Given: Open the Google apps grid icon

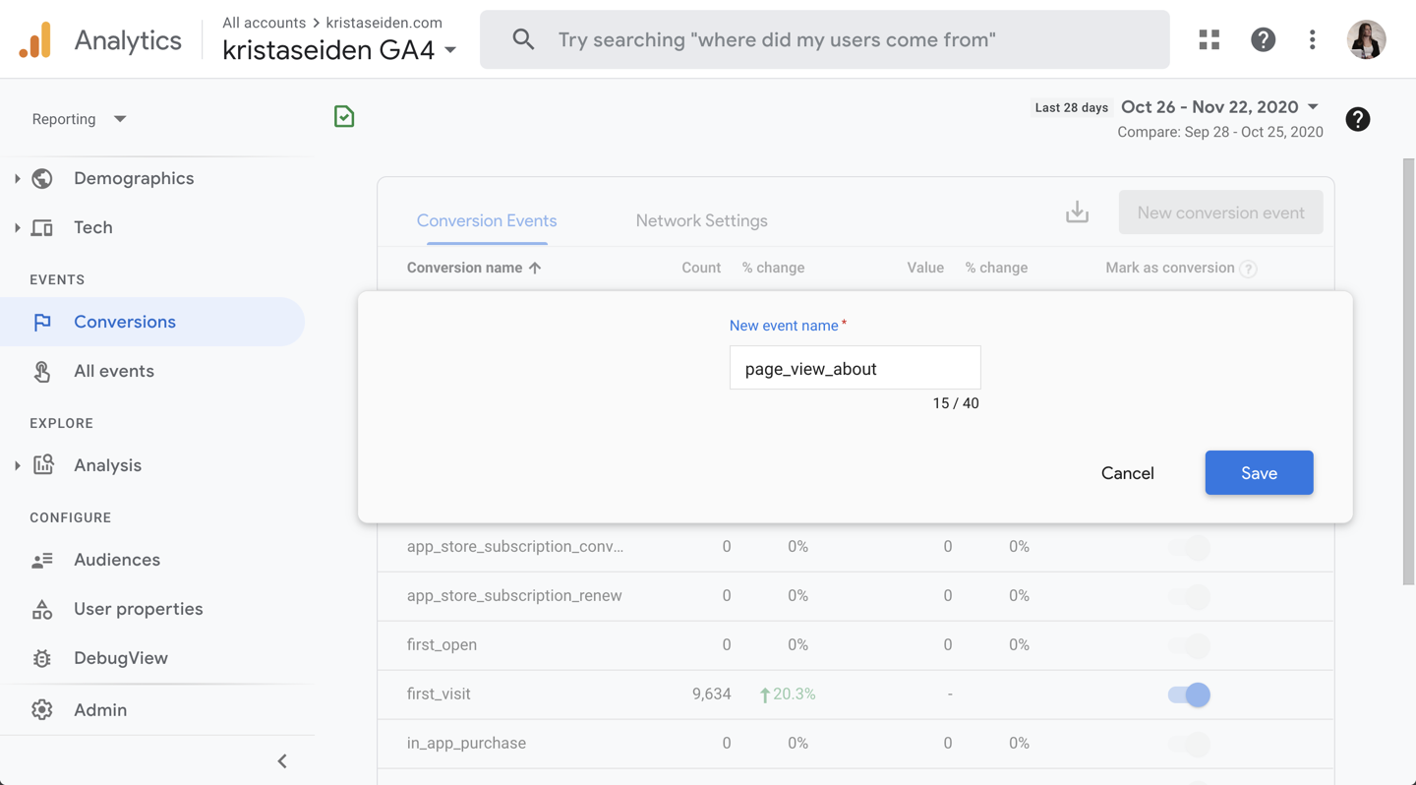Looking at the screenshot, I should [1209, 39].
